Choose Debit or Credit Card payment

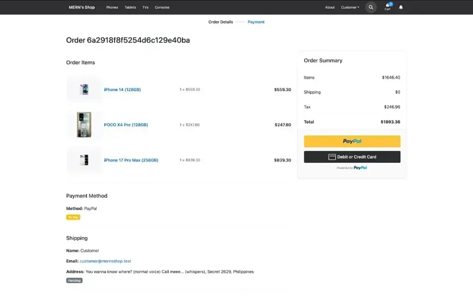click(x=352, y=157)
